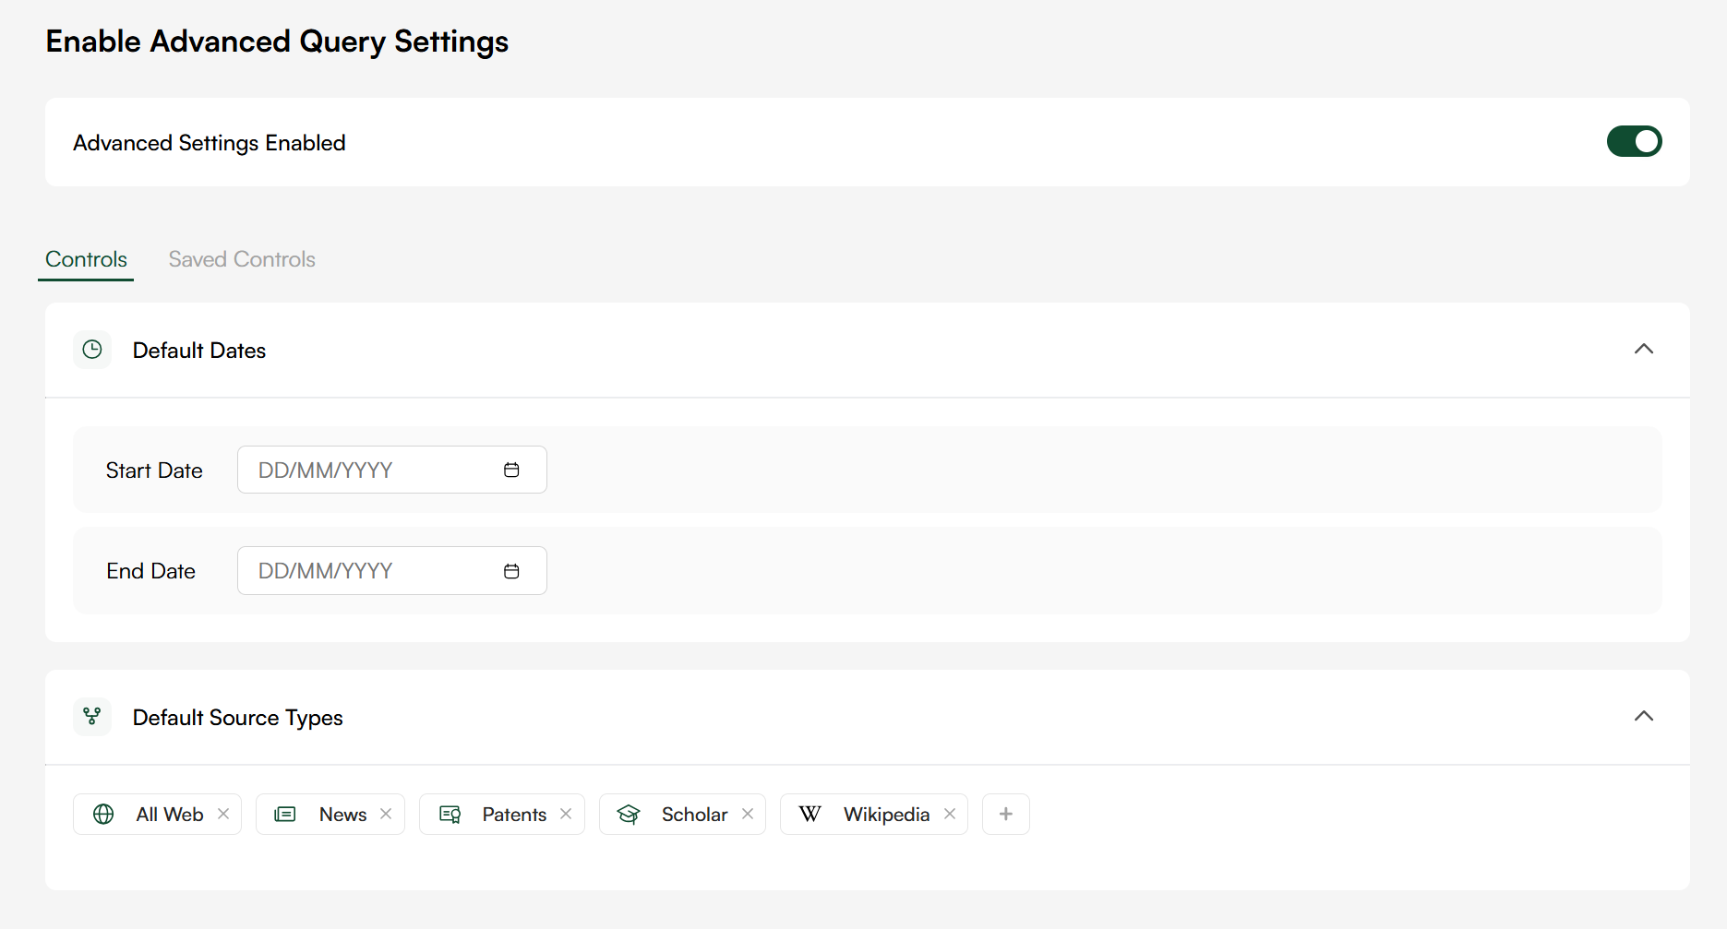The height and width of the screenshot is (929, 1727).
Task: Open the End Date calendar picker
Action: (x=511, y=571)
